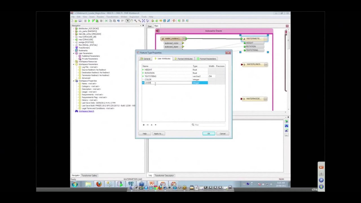The width and height of the screenshot is (361, 203).
Task: Click the Cancel button in the dialog
Action: coord(223,134)
